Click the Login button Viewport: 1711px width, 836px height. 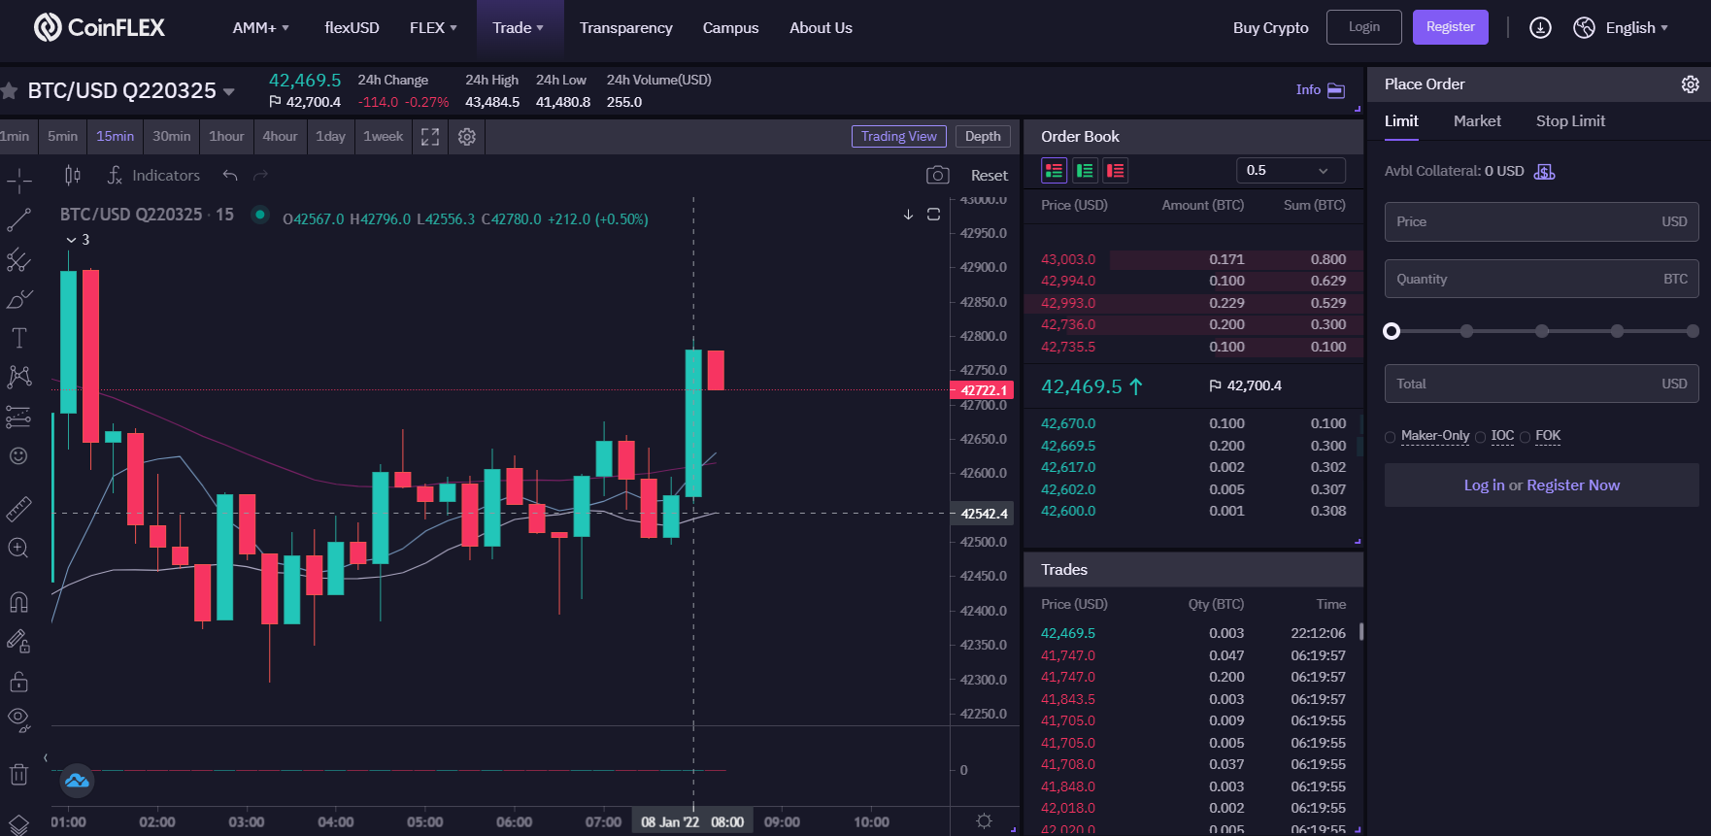click(x=1363, y=27)
